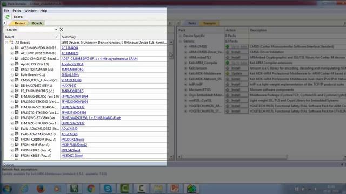
Task: Install the wolfSSL::CyaSSL pack
Action: pyautogui.click(x=236, y=101)
